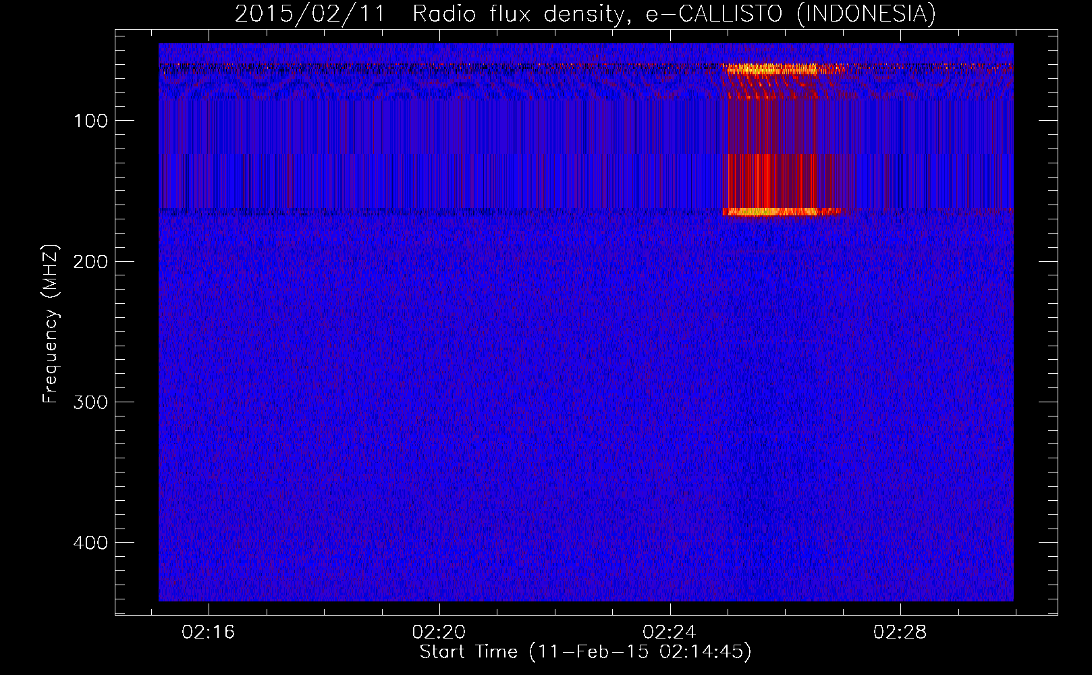Image resolution: width=1092 pixels, height=675 pixels.
Task: Select the 02:20 time tick label
Action: [x=439, y=632]
